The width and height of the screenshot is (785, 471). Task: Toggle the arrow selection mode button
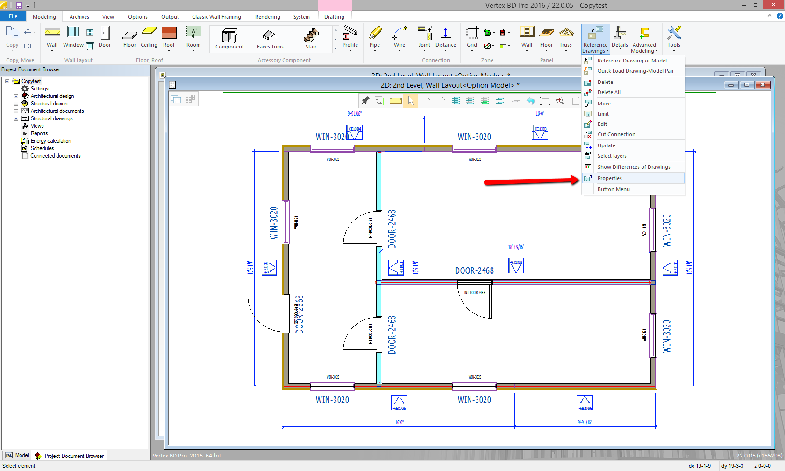[411, 101]
